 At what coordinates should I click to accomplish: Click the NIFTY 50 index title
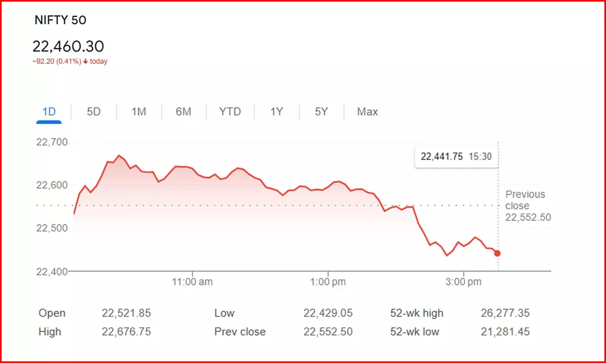pos(61,20)
